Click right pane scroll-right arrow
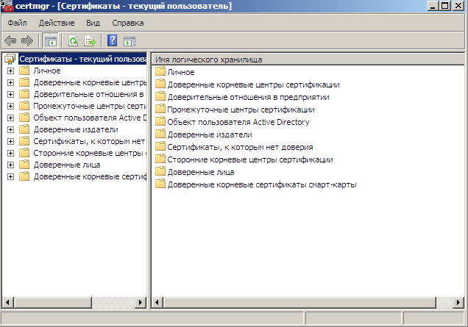This screenshot has height=327, width=468. click(458, 303)
